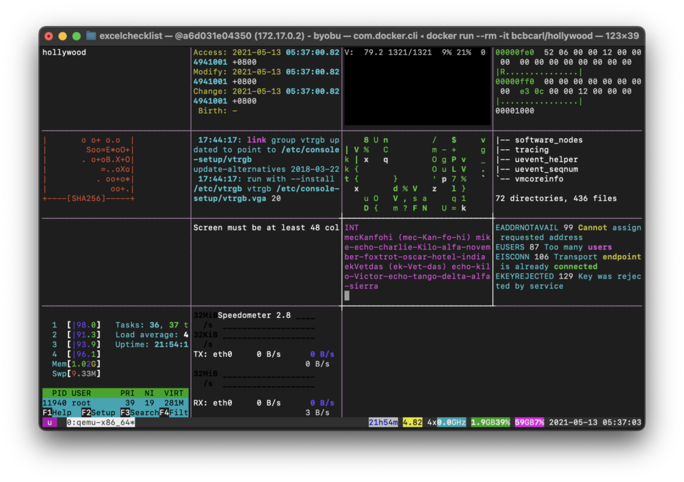This screenshot has height=482, width=684.
Task: Click the Mem usage bar showing 1.02G
Action: coord(77,364)
